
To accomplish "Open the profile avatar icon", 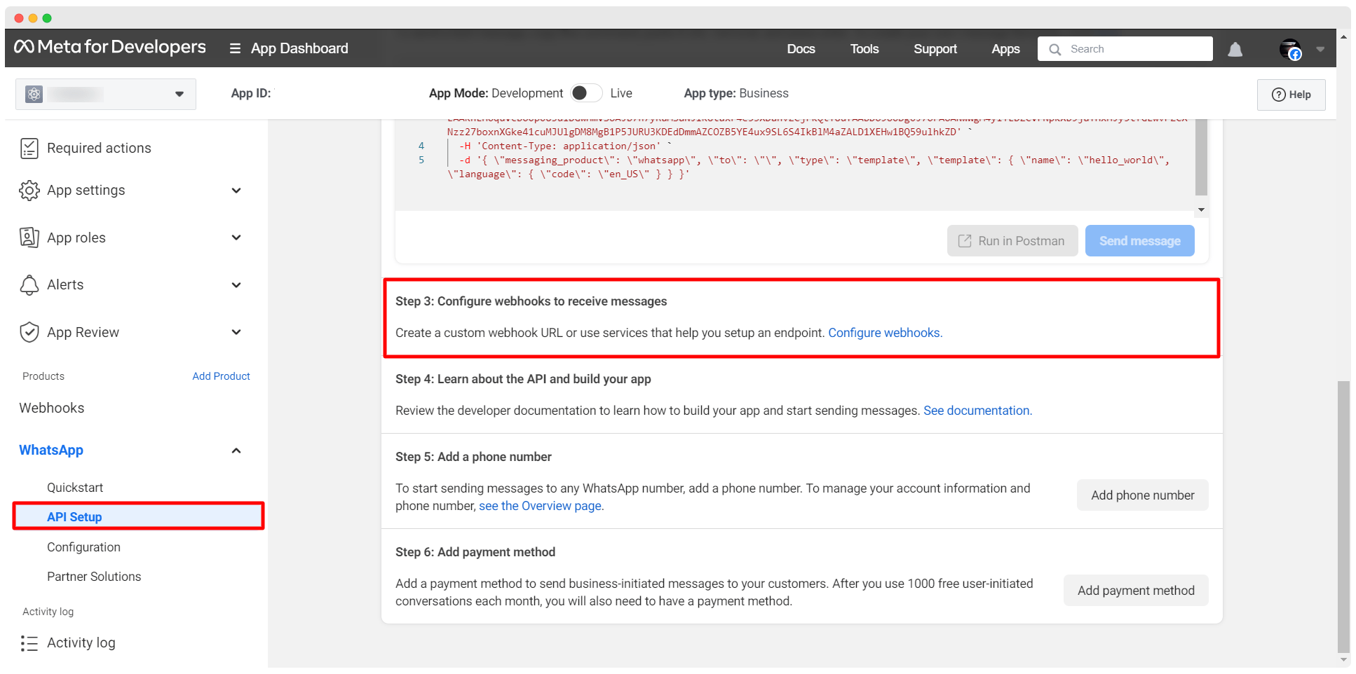I will pyautogui.click(x=1289, y=49).
